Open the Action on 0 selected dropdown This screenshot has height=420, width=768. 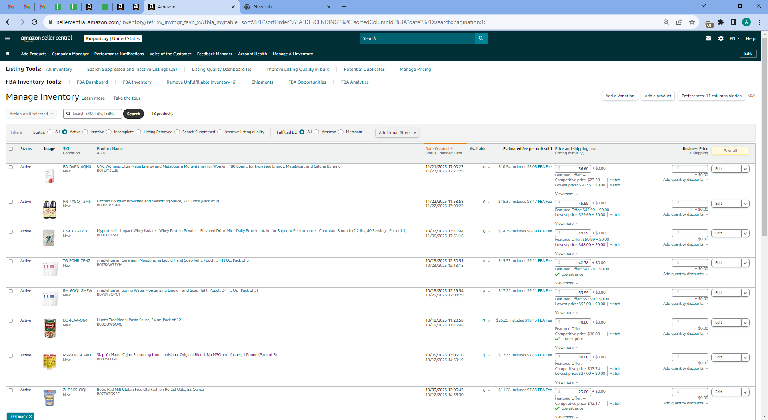click(x=31, y=114)
